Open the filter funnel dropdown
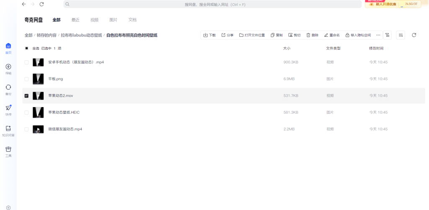Screen dimensions: 429x210 [x=387, y=35]
